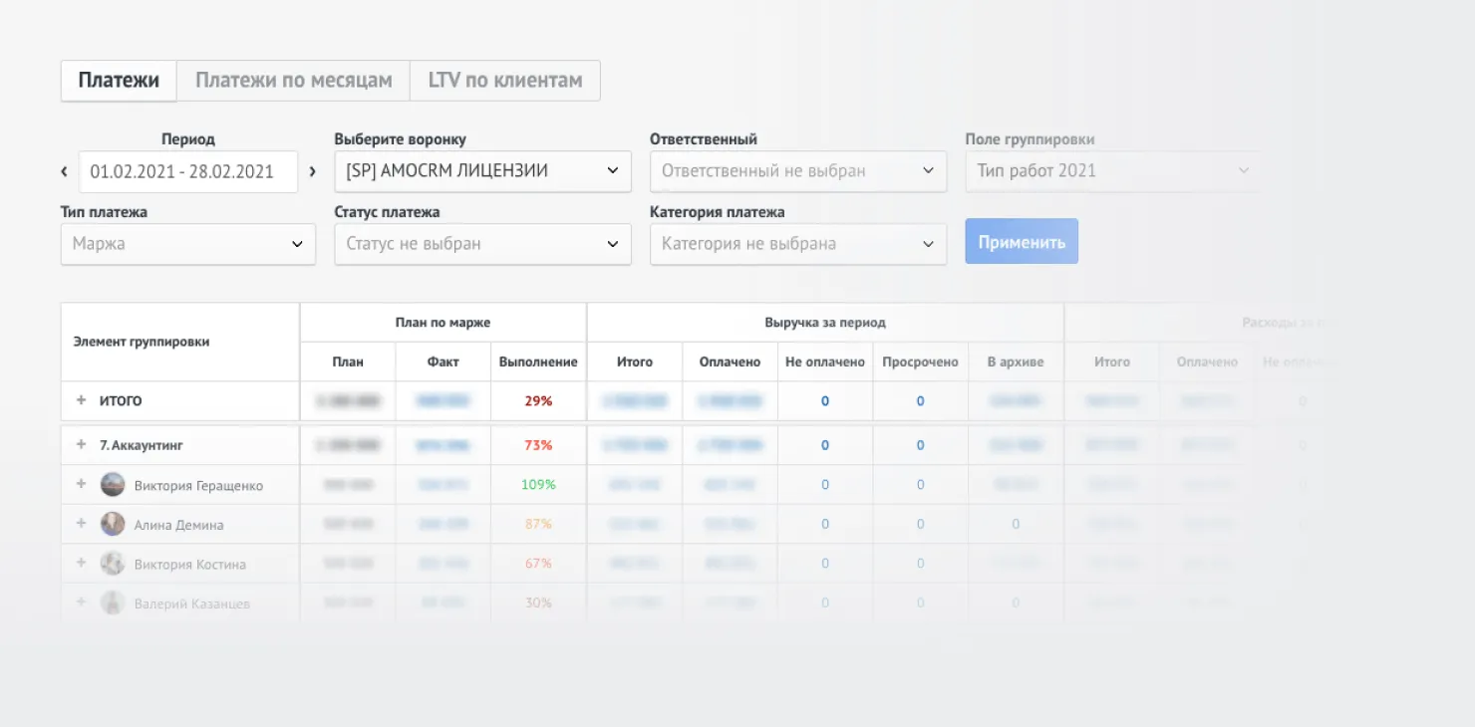
Task: Switch to the Платежи tab
Action: 119,81
